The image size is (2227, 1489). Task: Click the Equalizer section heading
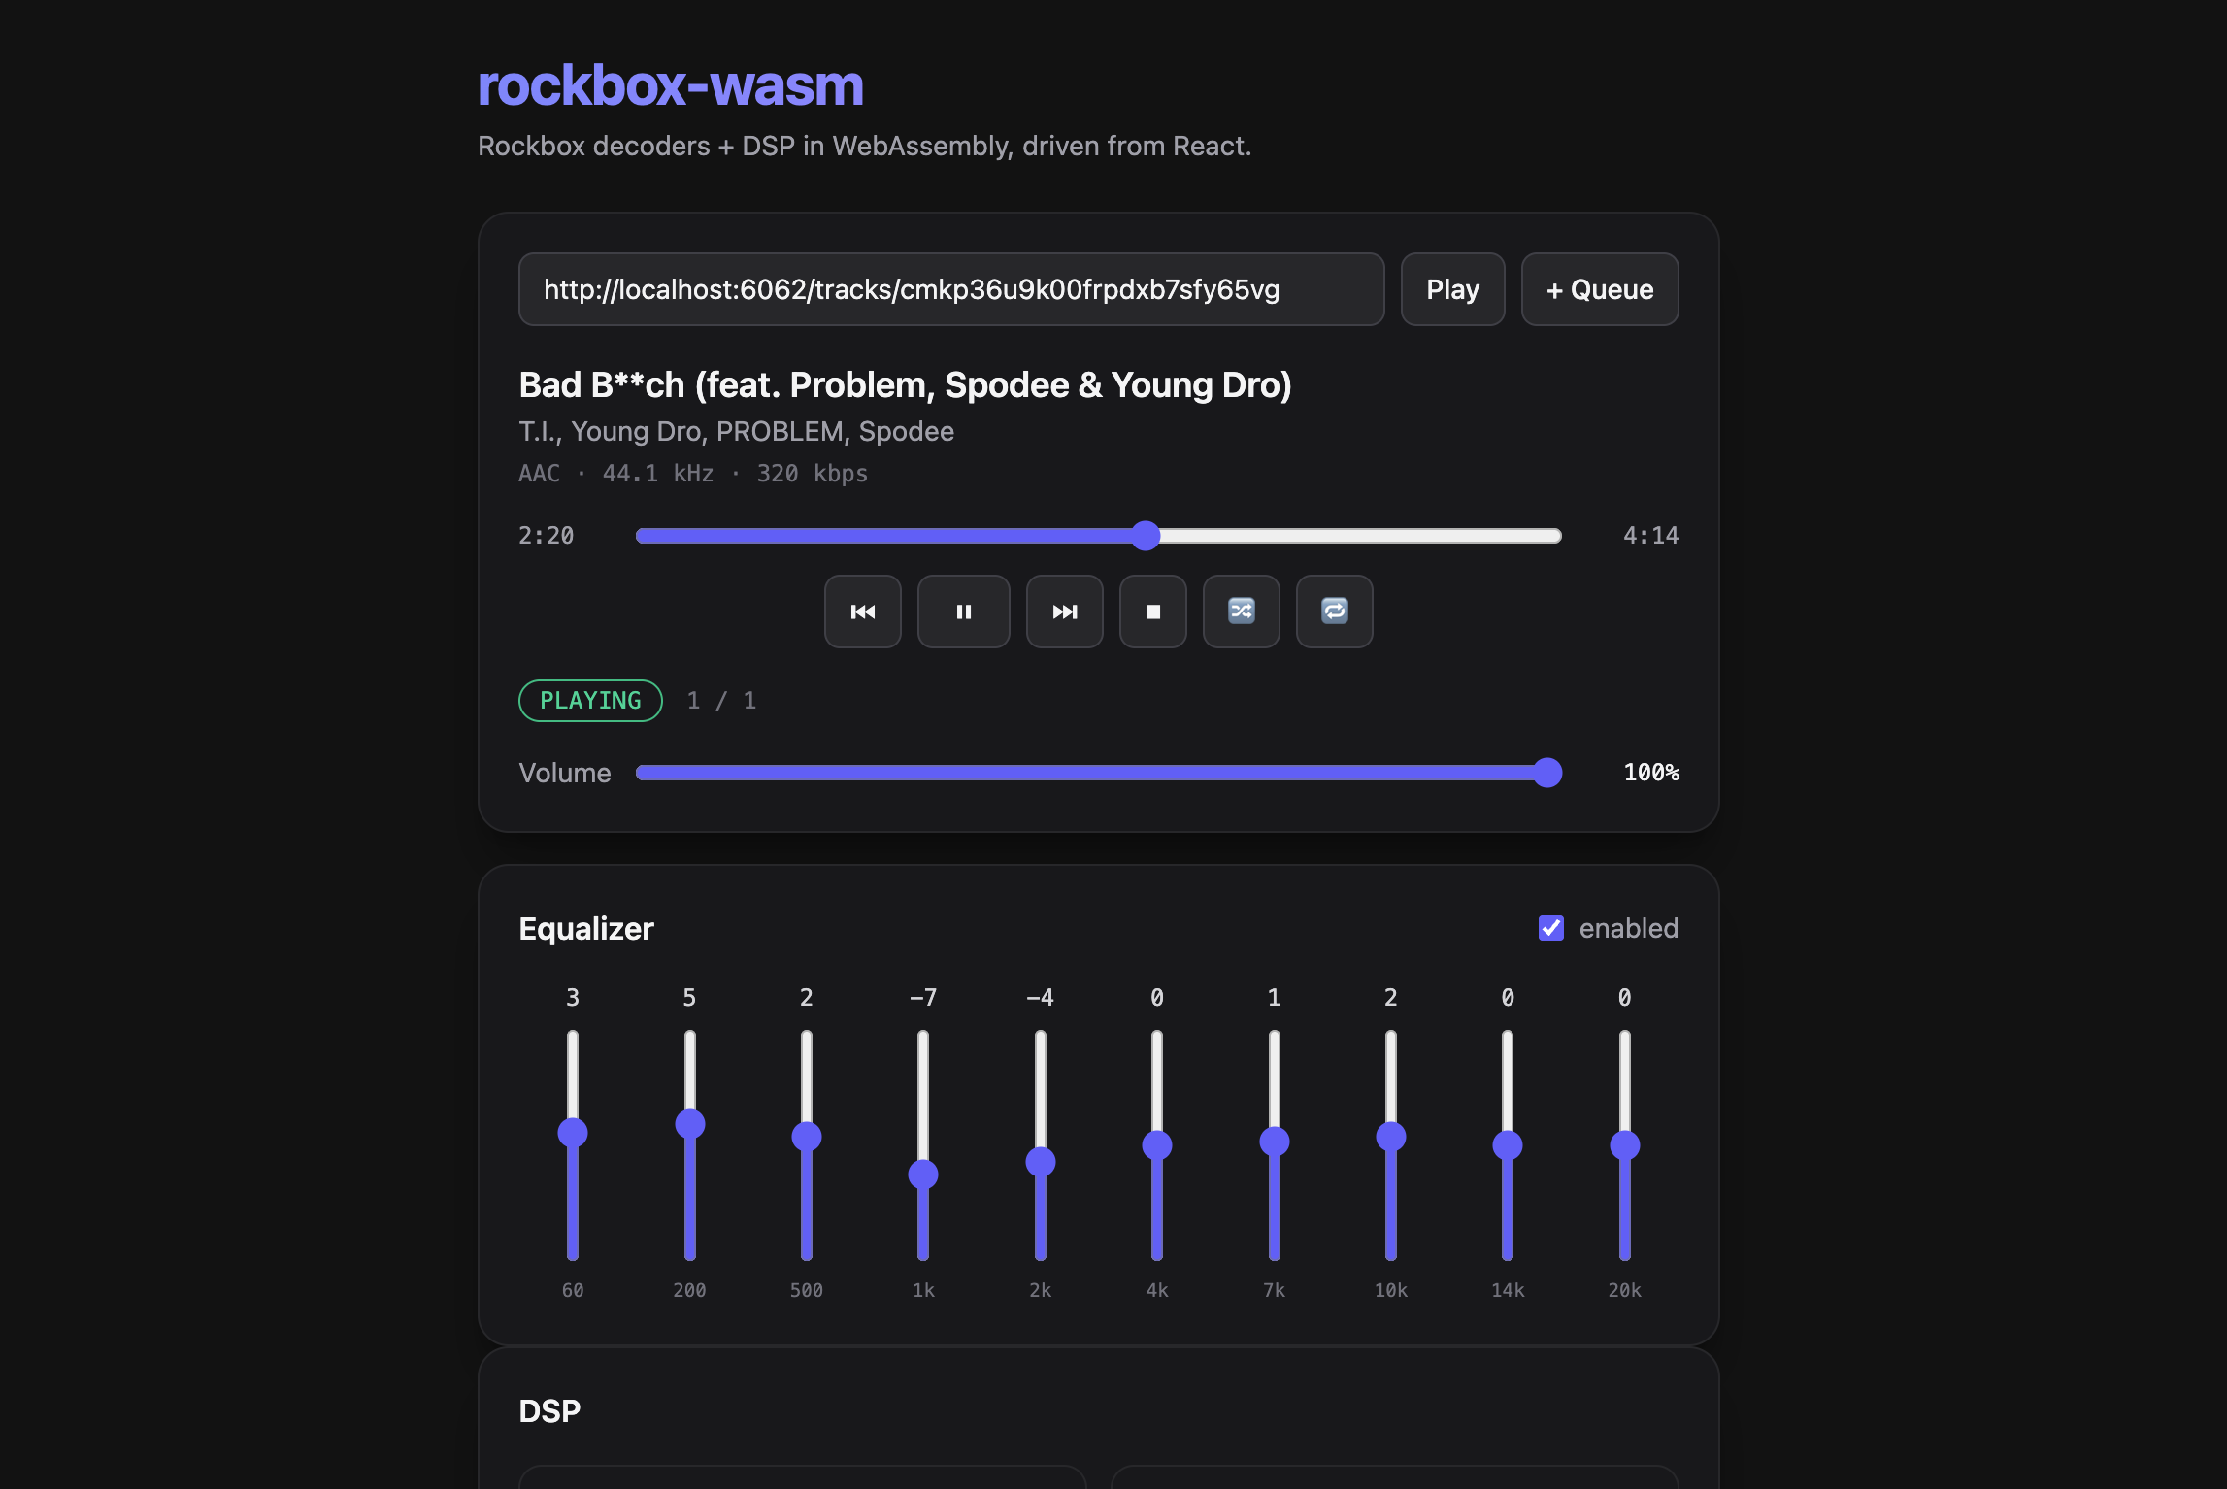pyautogui.click(x=586, y=929)
